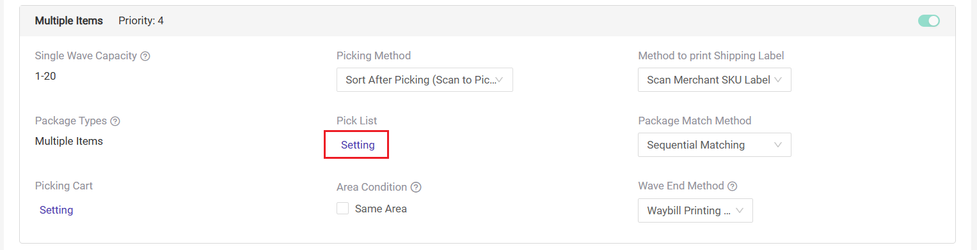Click the Package Types help icon
This screenshot has width=977, height=250.
click(x=115, y=121)
